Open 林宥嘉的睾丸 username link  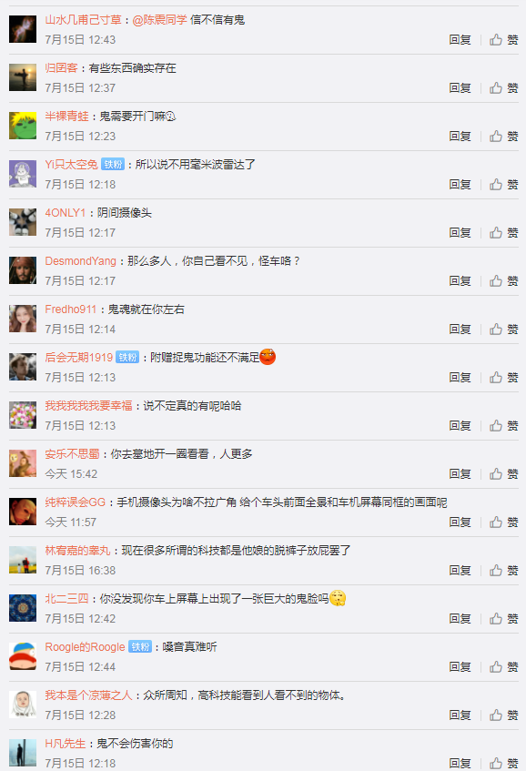click(77, 550)
